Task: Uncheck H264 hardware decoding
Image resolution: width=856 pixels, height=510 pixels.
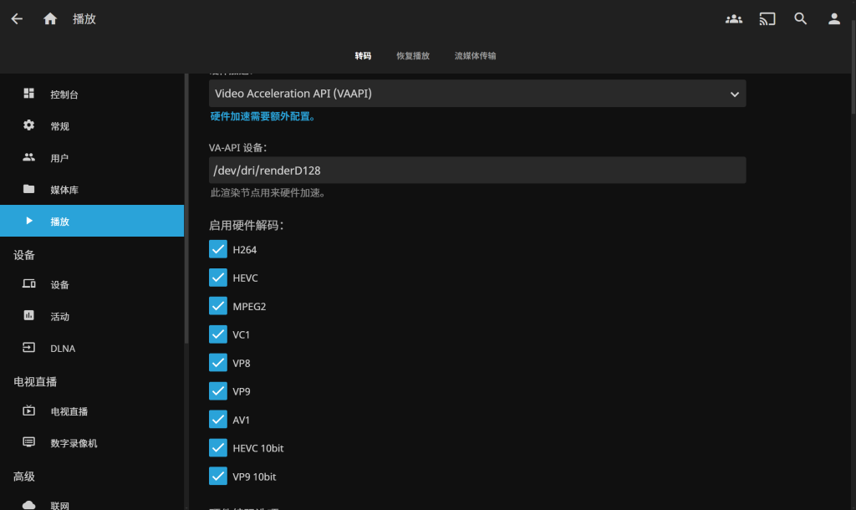Action: (x=218, y=249)
